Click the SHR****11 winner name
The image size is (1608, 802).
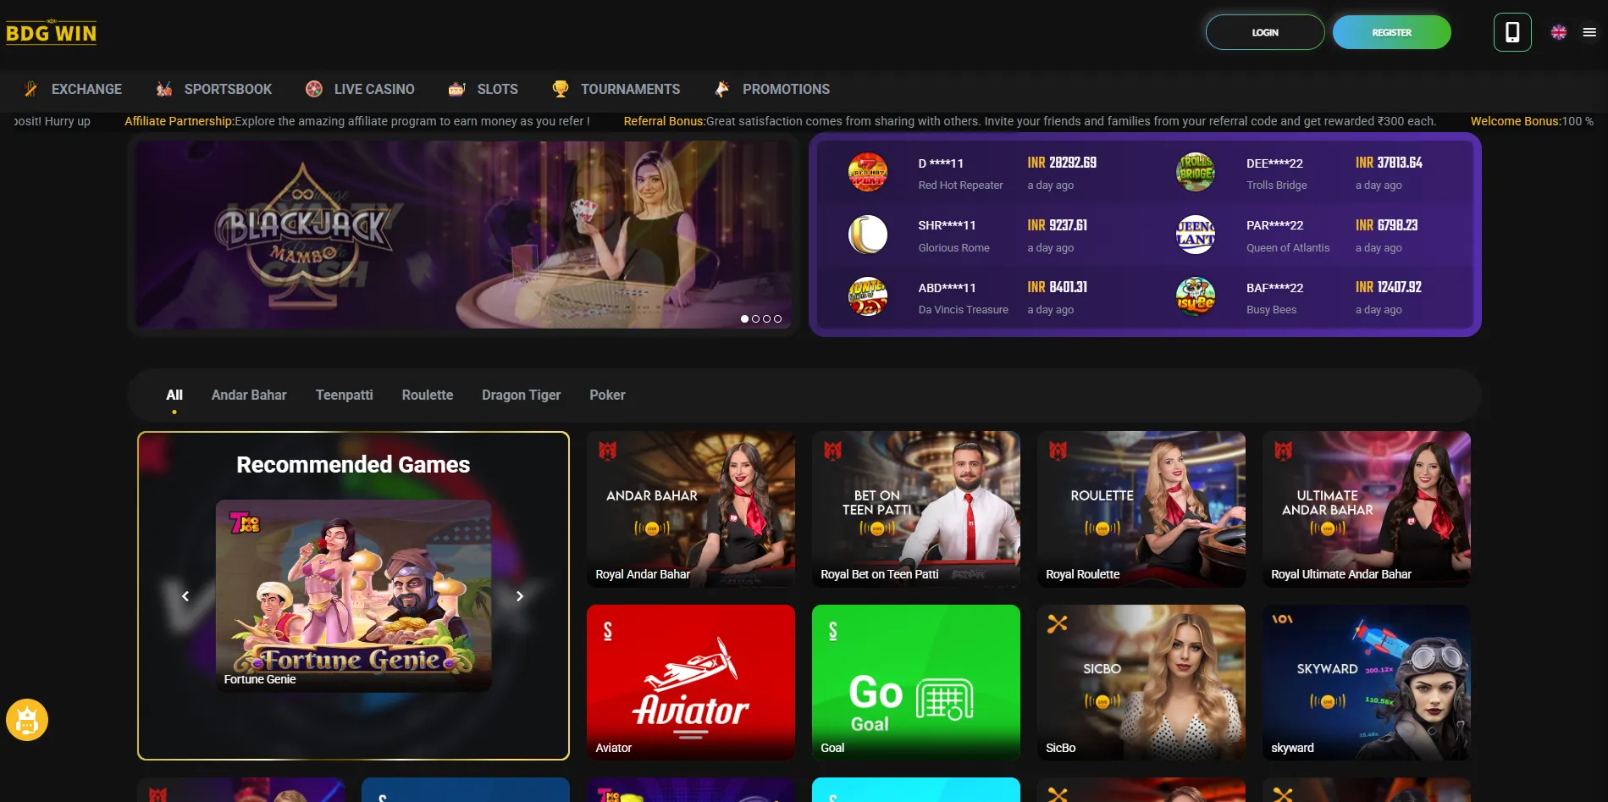(947, 225)
